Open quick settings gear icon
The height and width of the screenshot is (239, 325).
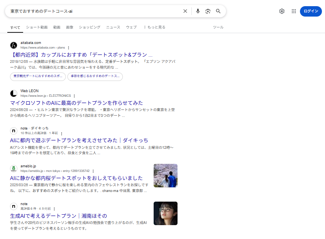(282, 11)
